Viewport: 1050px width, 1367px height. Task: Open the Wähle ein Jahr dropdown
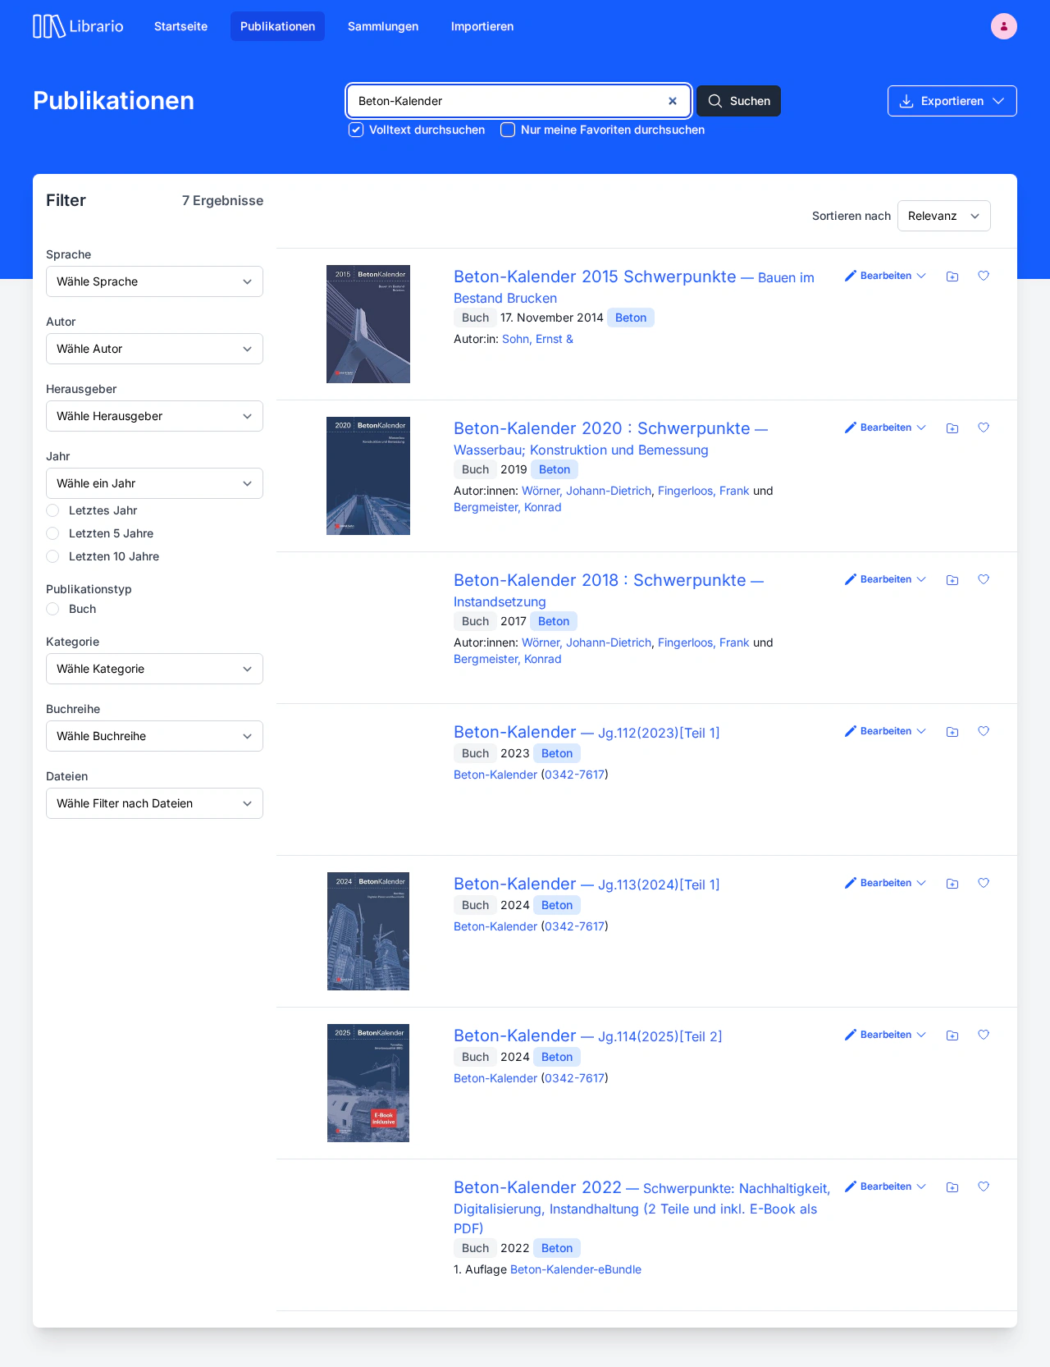tap(154, 483)
